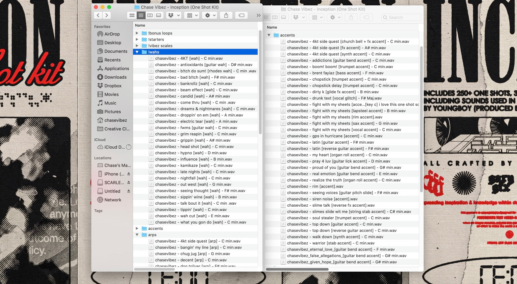Click front window vertical scrollbar

pyautogui.click(x=260, y=82)
